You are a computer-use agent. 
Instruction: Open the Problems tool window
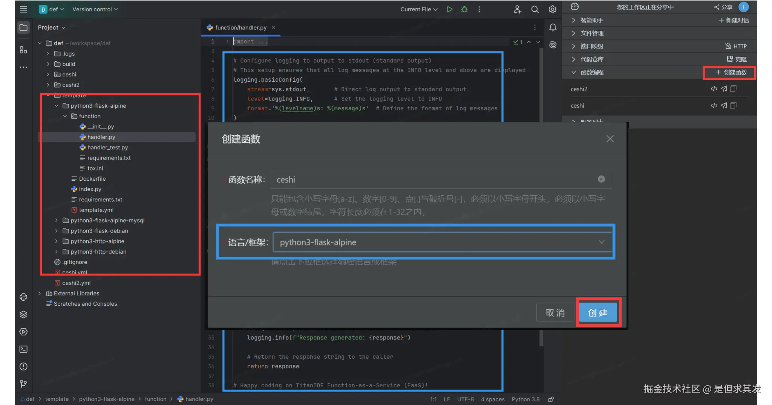23,366
